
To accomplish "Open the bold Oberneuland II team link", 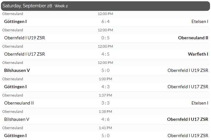I will click(193, 38).
